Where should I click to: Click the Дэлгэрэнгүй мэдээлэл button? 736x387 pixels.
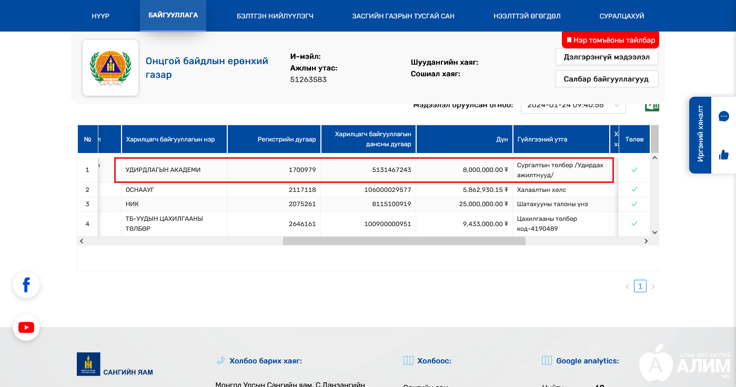[607, 57]
